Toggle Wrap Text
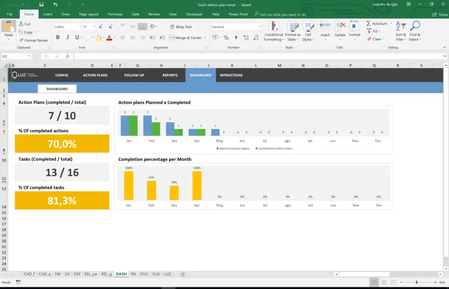 pyautogui.click(x=181, y=27)
